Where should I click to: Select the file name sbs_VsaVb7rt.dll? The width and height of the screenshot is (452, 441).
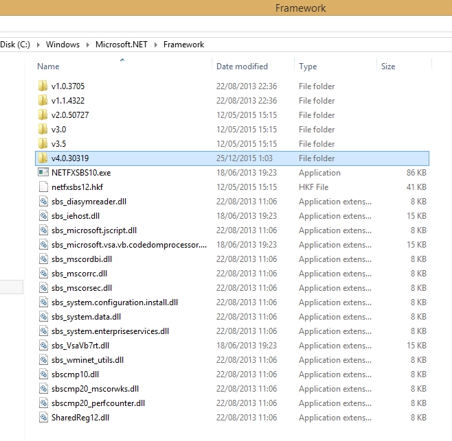(x=80, y=346)
